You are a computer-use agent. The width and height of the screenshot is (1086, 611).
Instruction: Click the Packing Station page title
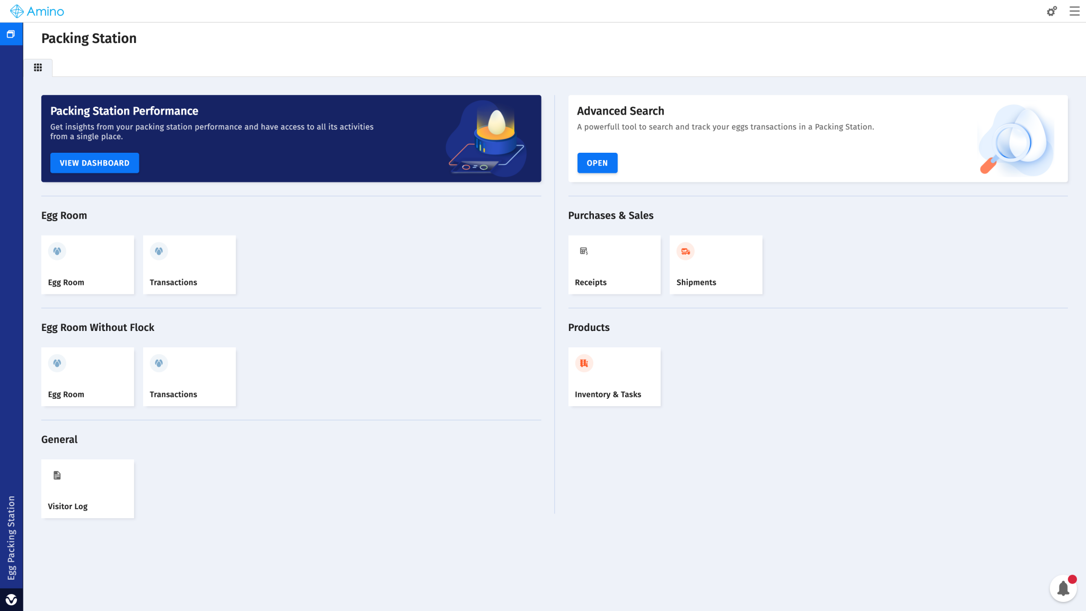[x=89, y=38]
